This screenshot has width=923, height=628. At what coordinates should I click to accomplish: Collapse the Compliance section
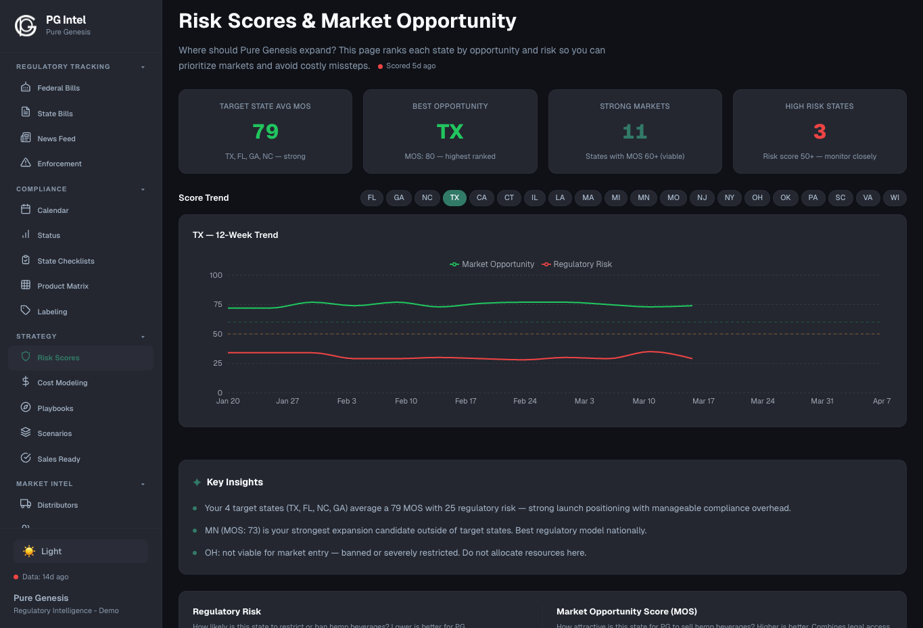pyautogui.click(x=142, y=189)
